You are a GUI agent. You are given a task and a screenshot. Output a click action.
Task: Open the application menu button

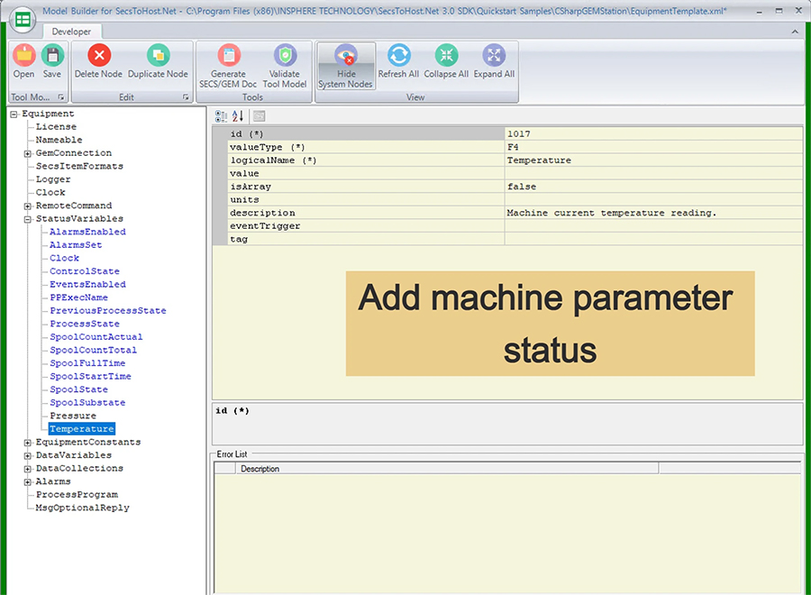21,21
